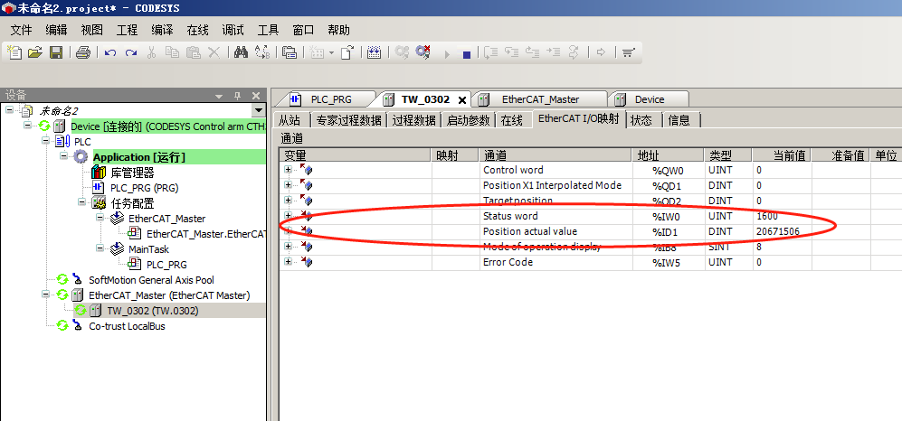Screen dimensions: 902x421
Task: Open the 状态 sub-tab
Action: point(641,120)
